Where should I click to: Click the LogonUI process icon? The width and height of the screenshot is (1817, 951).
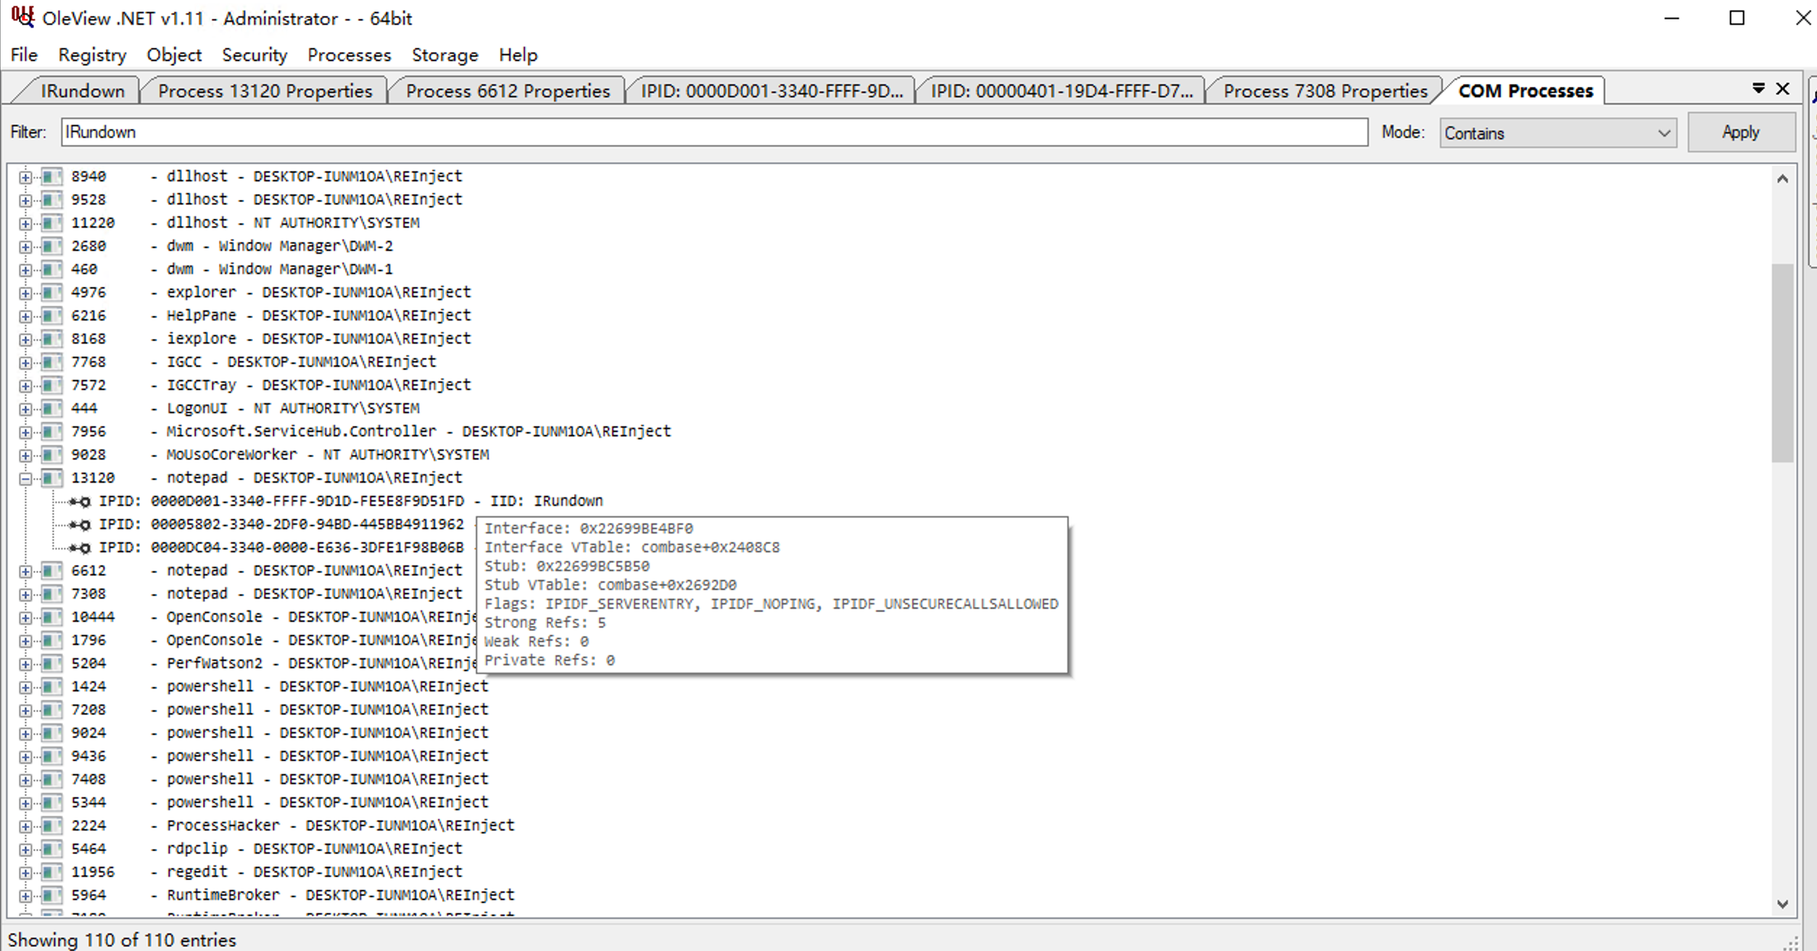pyautogui.click(x=51, y=408)
